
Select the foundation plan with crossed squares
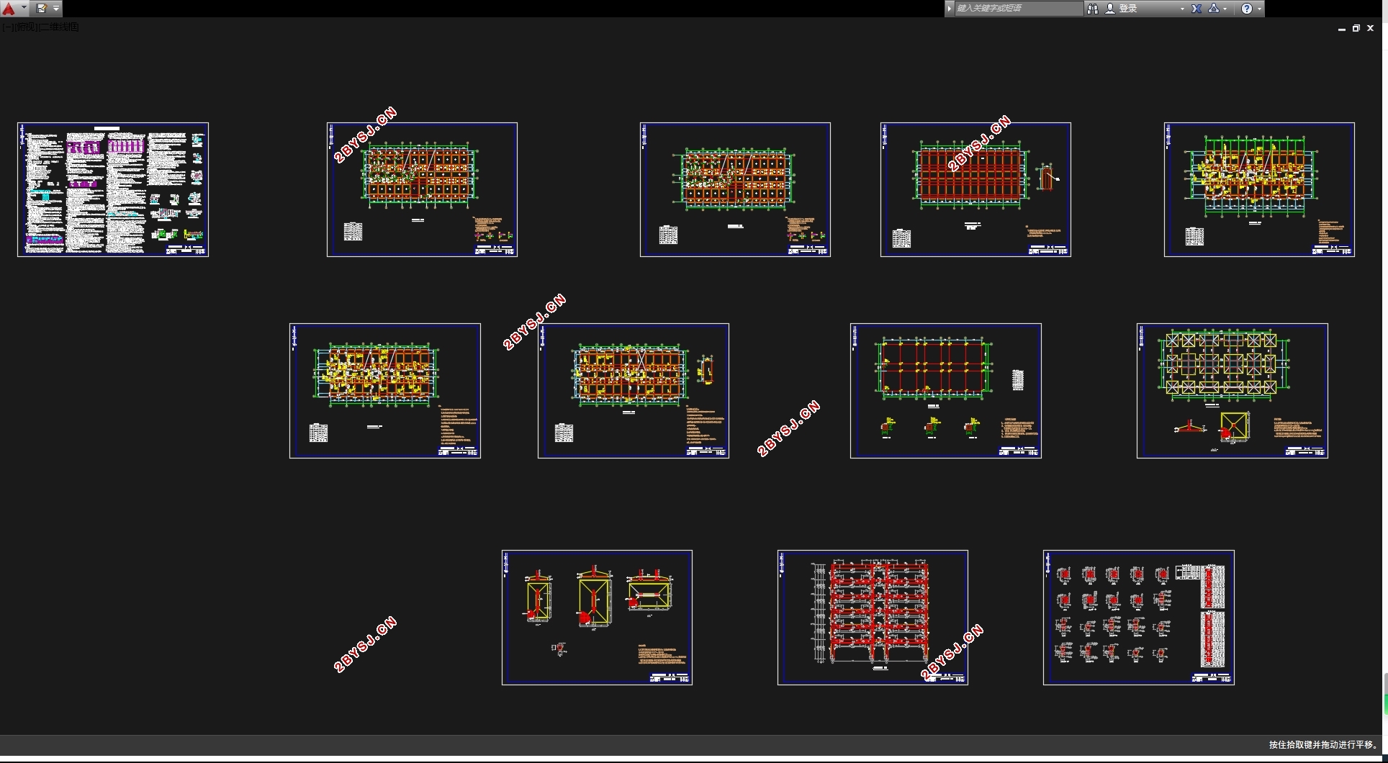coord(1232,391)
